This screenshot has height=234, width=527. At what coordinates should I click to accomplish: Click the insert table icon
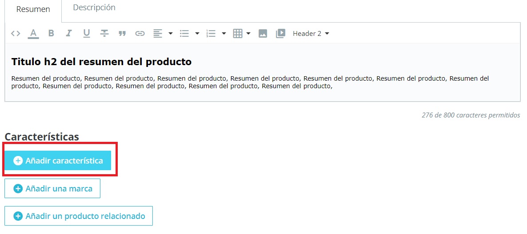coord(238,33)
